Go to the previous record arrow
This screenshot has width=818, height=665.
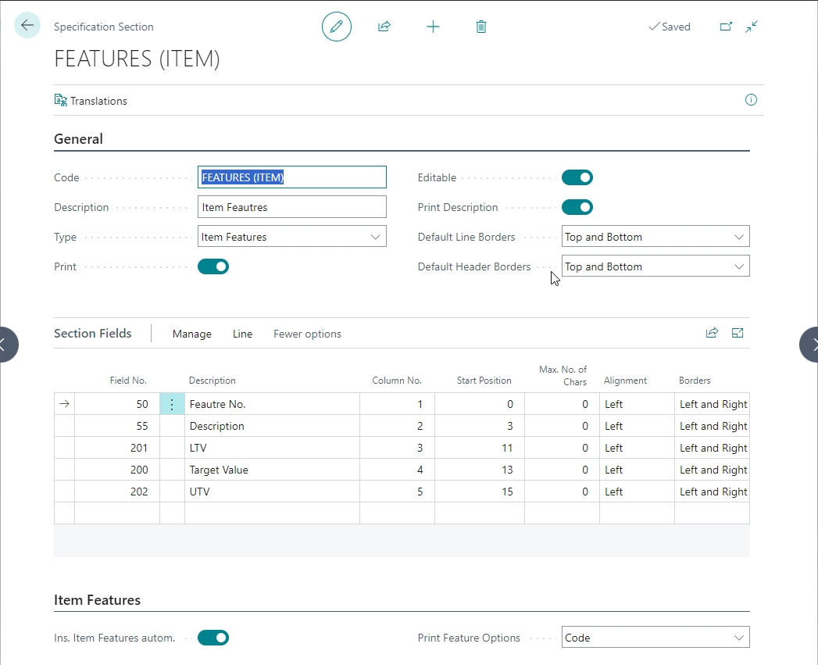tap(5, 344)
